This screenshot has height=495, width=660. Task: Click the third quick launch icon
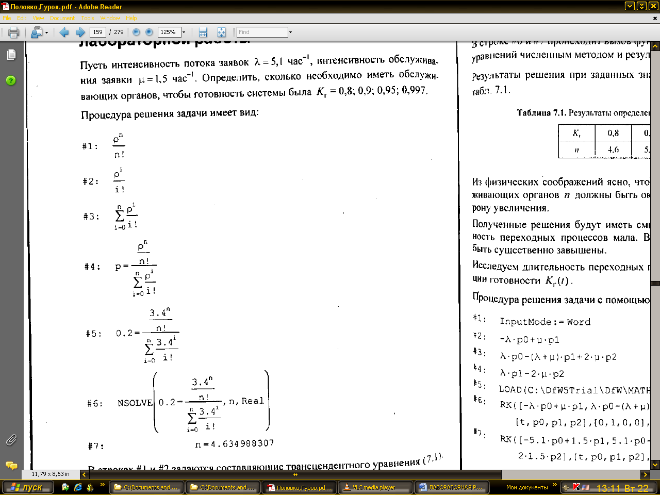[90, 487]
